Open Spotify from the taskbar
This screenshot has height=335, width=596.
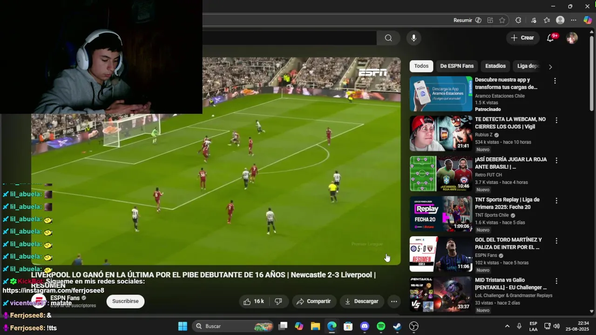(381, 326)
